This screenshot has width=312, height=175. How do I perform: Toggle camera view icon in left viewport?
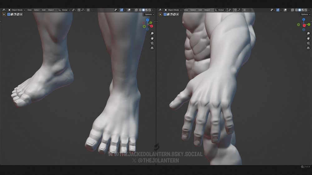(152, 43)
